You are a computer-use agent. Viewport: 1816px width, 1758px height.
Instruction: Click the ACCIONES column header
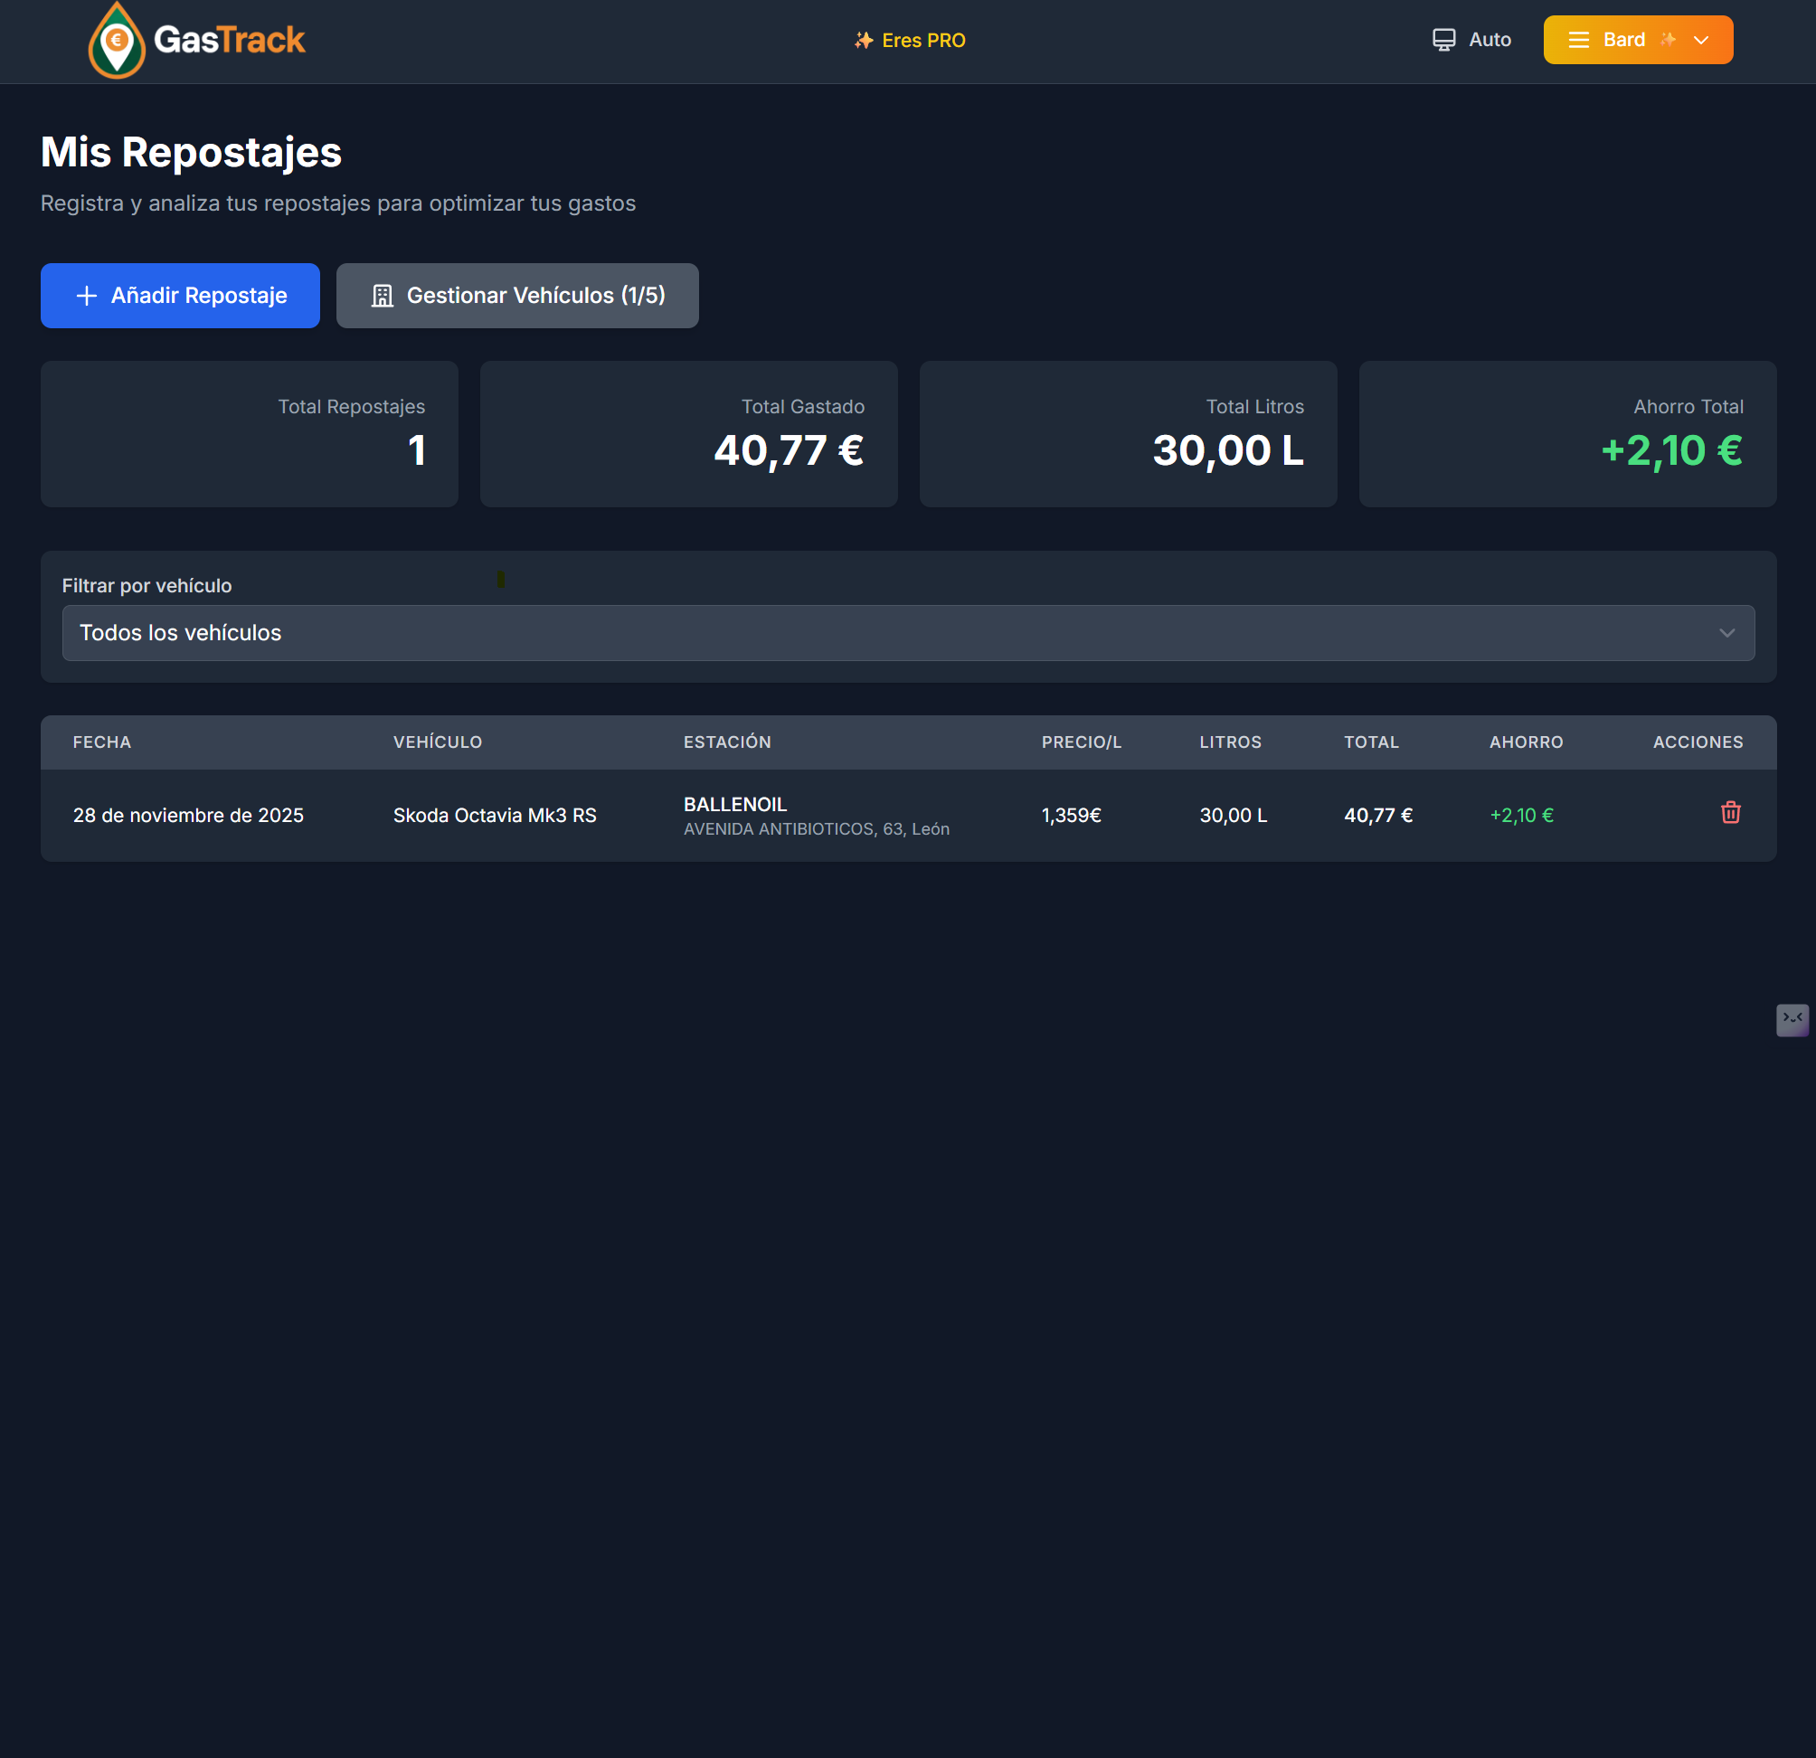pos(1698,742)
